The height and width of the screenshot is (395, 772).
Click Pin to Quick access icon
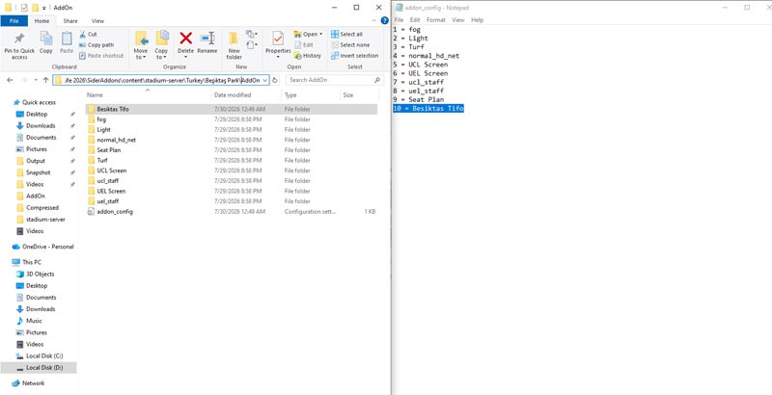coord(19,39)
